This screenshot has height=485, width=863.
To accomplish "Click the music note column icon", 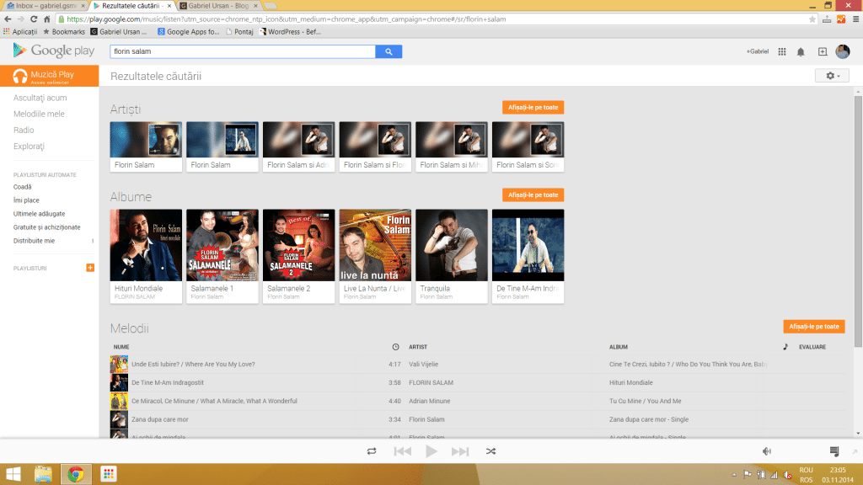I will click(x=785, y=347).
